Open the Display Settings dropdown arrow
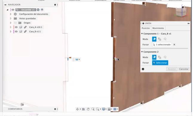The image size is (193, 116). coord(106,109)
